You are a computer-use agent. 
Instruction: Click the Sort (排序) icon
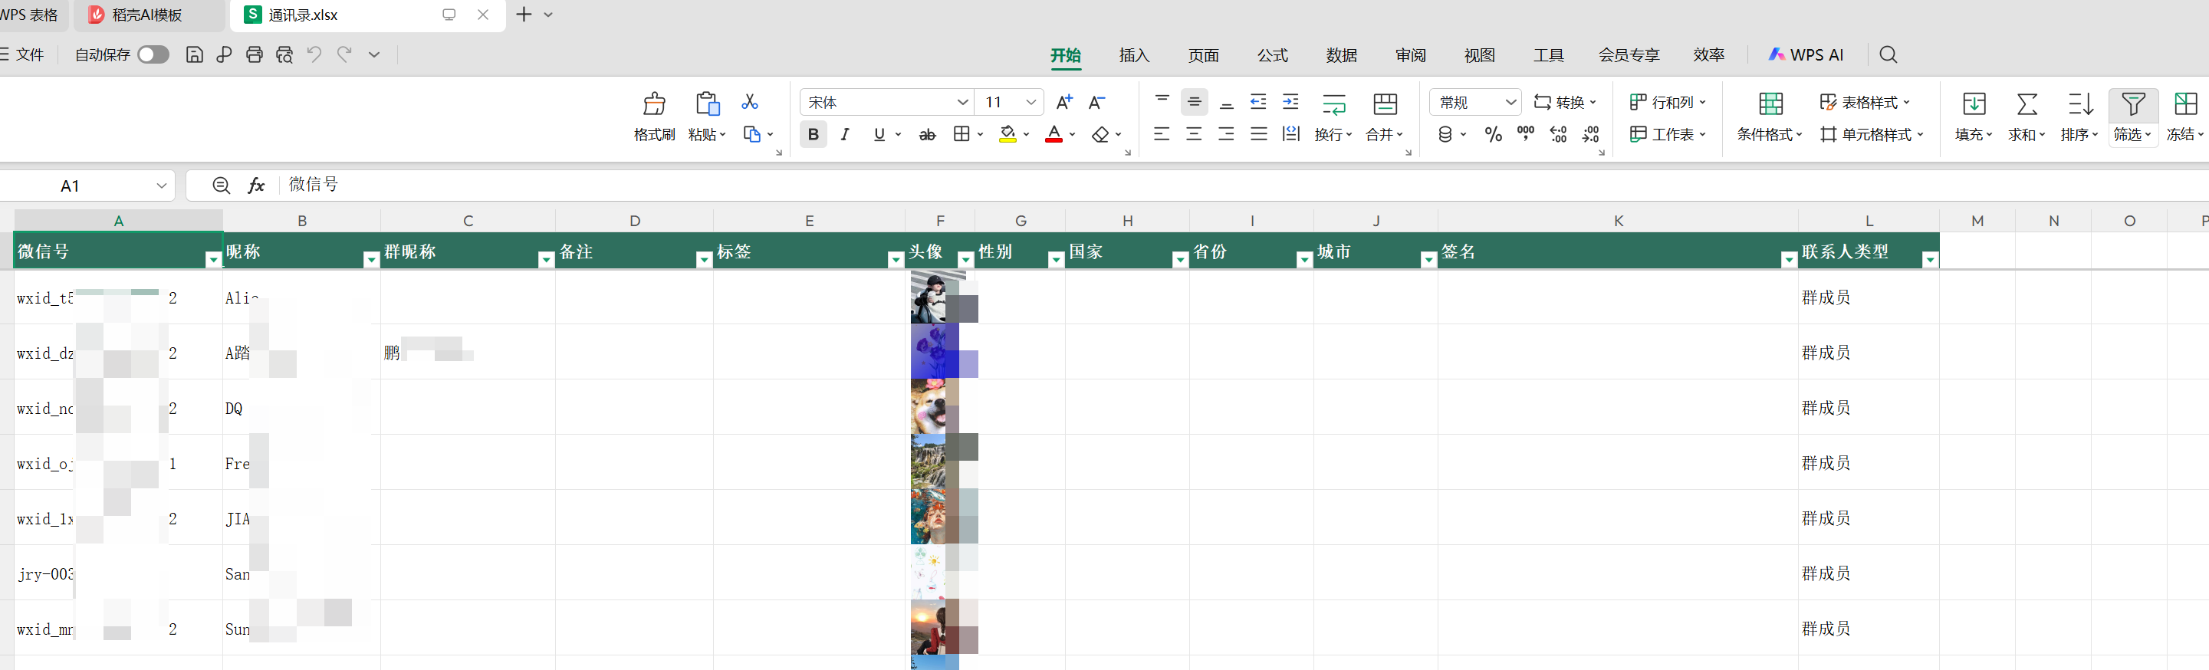click(2079, 105)
